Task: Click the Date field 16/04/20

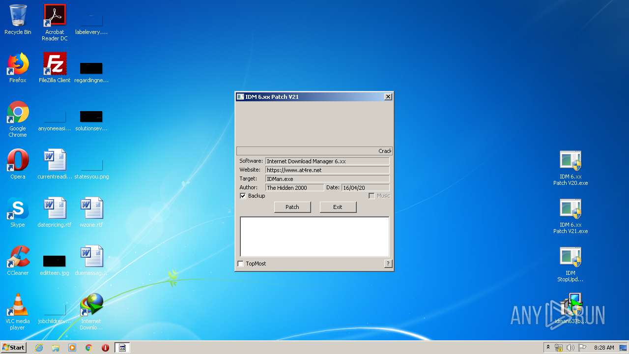Action: (x=365, y=188)
